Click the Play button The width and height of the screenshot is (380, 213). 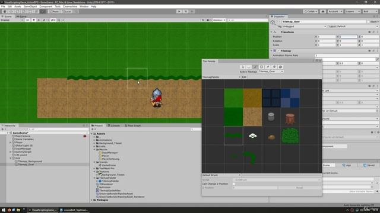click(179, 11)
